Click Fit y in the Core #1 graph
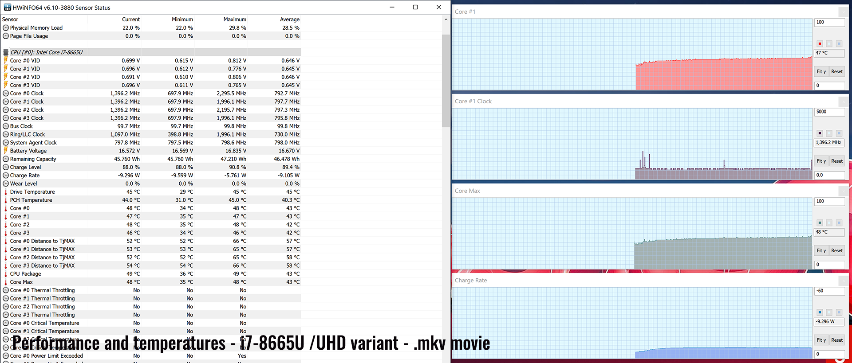The width and height of the screenshot is (852, 363). [x=821, y=71]
